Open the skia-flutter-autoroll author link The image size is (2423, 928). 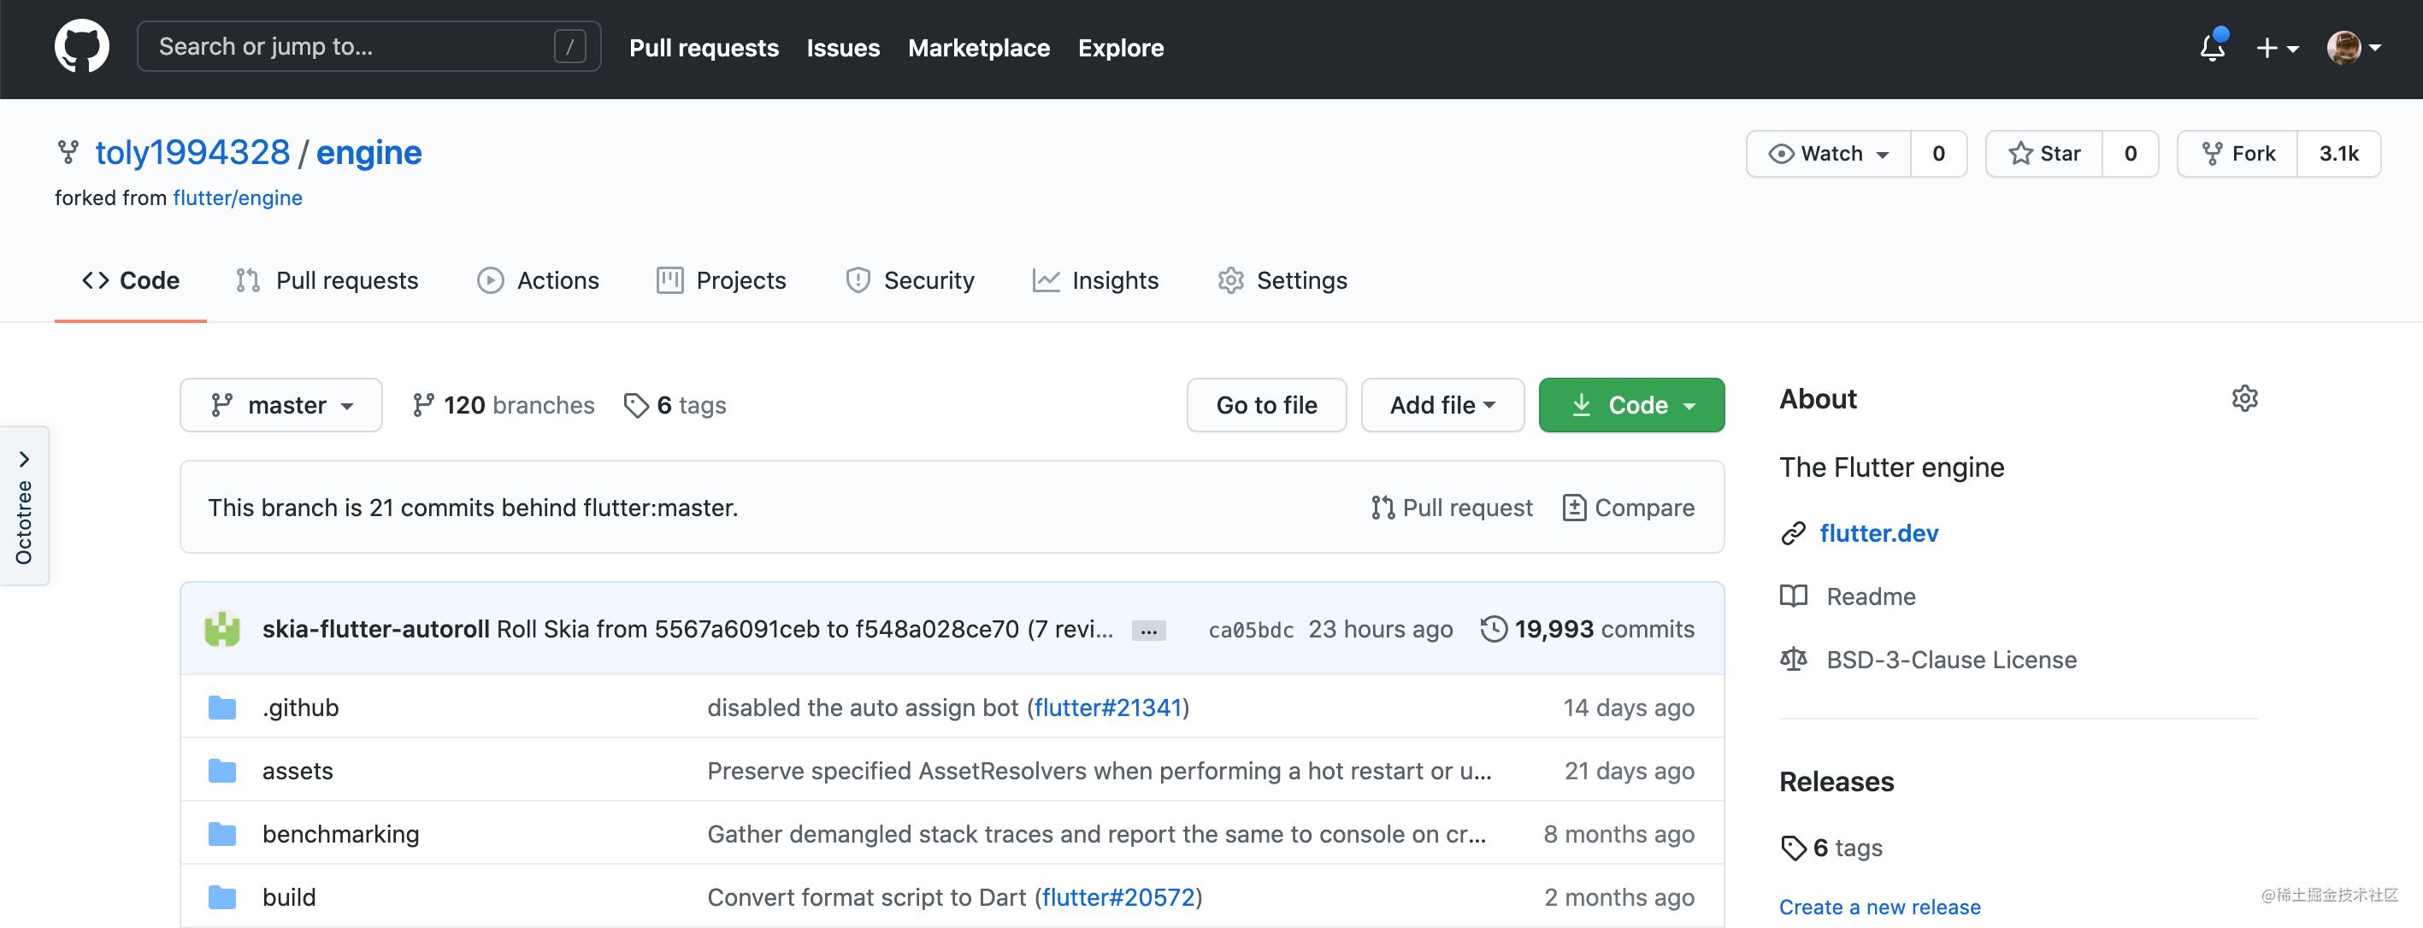(x=375, y=629)
